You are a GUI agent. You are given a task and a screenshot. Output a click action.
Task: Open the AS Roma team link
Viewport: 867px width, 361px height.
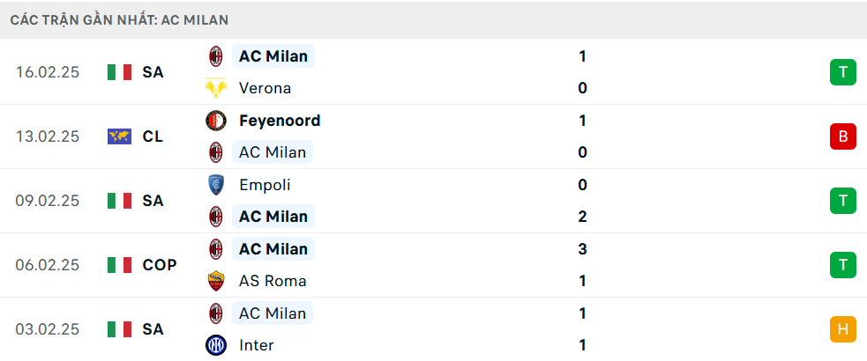click(x=273, y=281)
